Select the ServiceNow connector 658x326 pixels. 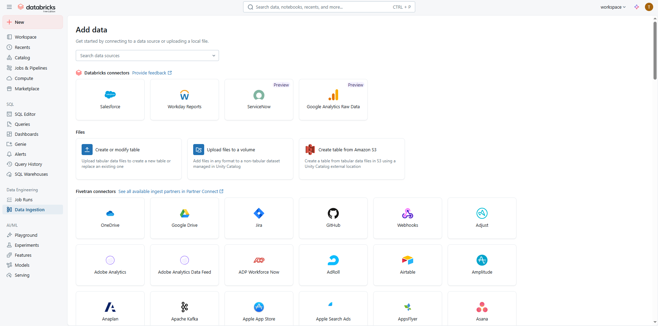pyautogui.click(x=259, y=100)
